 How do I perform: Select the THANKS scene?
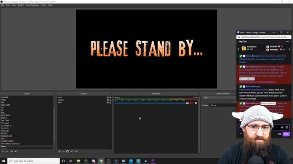pyautogui.click(x=5, y=97)
